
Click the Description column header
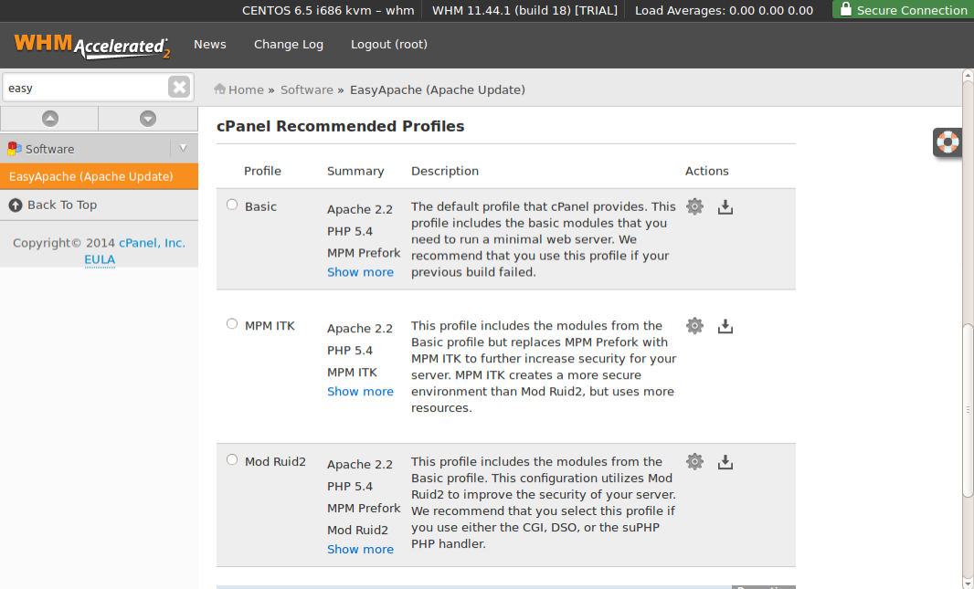point(445,172)
